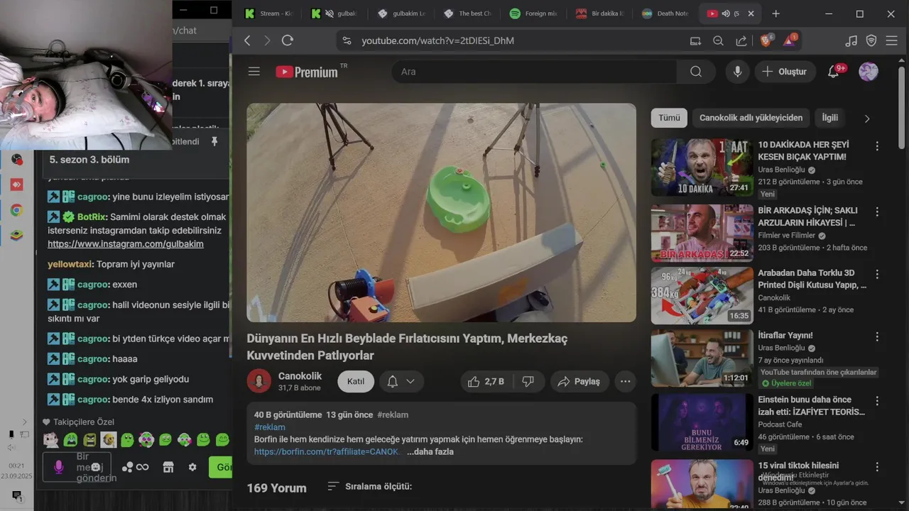Open the Brave VPN shield icon
Image resolution: width=909 pixels, height=511 pixels.
[x=871, y=40]
